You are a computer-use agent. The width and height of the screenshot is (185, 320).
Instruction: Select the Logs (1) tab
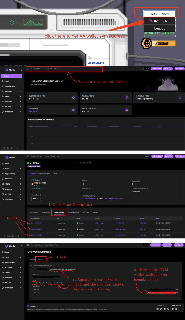click(x=40, y=259)
